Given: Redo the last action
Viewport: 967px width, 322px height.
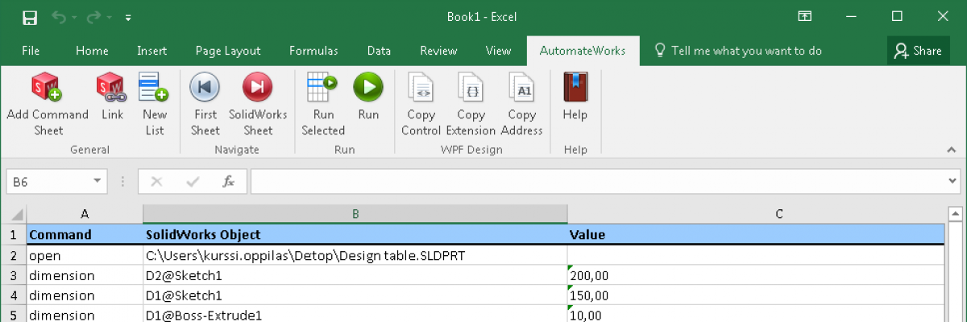Looking at the screenshot, I should coord(94,16).
